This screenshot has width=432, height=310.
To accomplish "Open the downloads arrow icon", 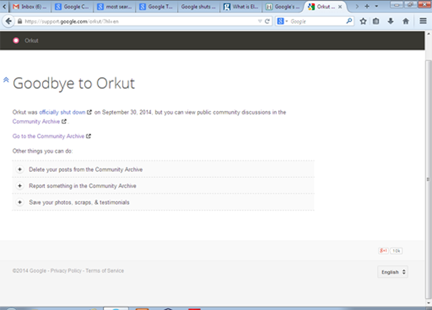I will click(x=391, y=21).
